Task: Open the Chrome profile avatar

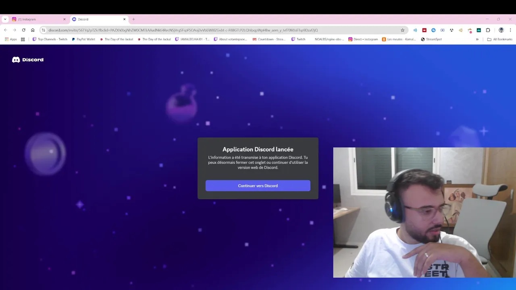Action: click(501, 30)
